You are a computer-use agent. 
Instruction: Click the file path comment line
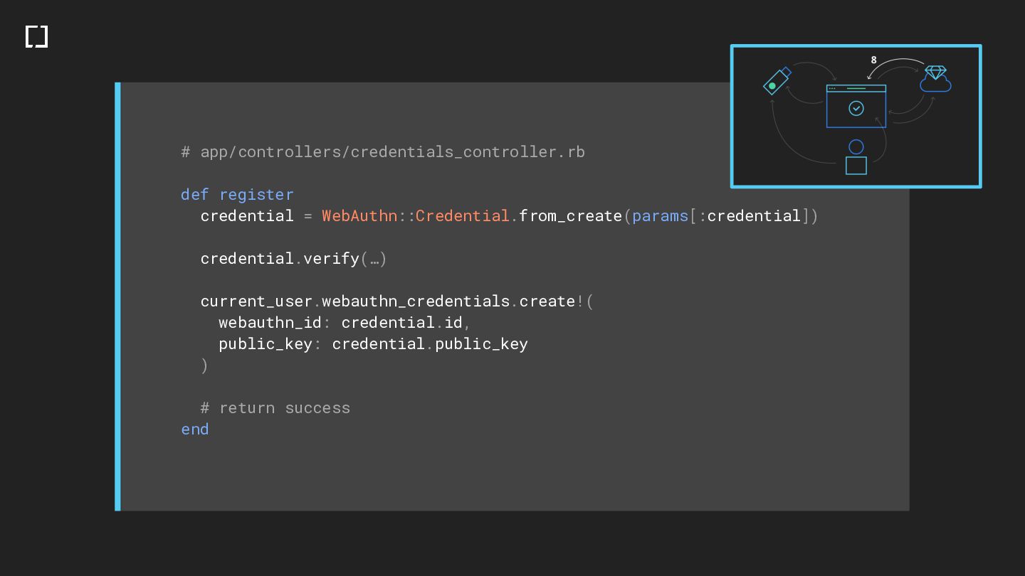coord(383,151)
